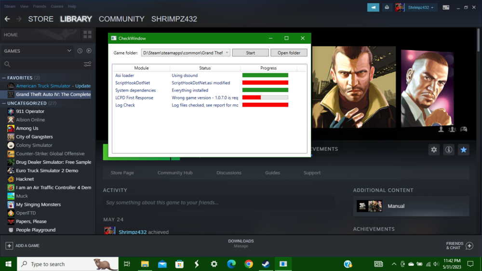Open Friends & Chat plus icon
Viewport: 482px width, 271px height.
[469, 245]
